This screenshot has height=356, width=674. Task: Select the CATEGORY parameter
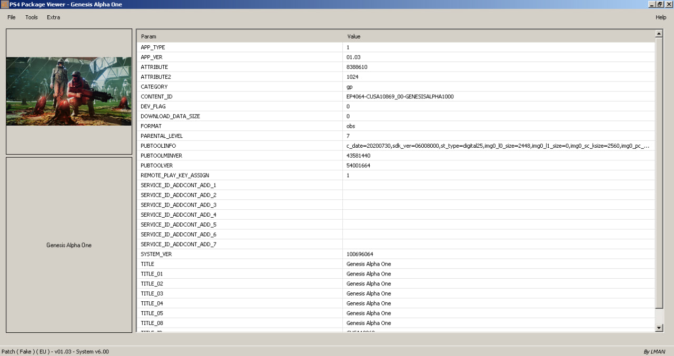coord(154,87)
